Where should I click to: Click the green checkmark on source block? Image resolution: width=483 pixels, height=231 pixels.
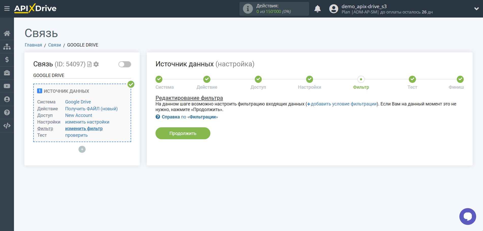(x=131, y=84)
